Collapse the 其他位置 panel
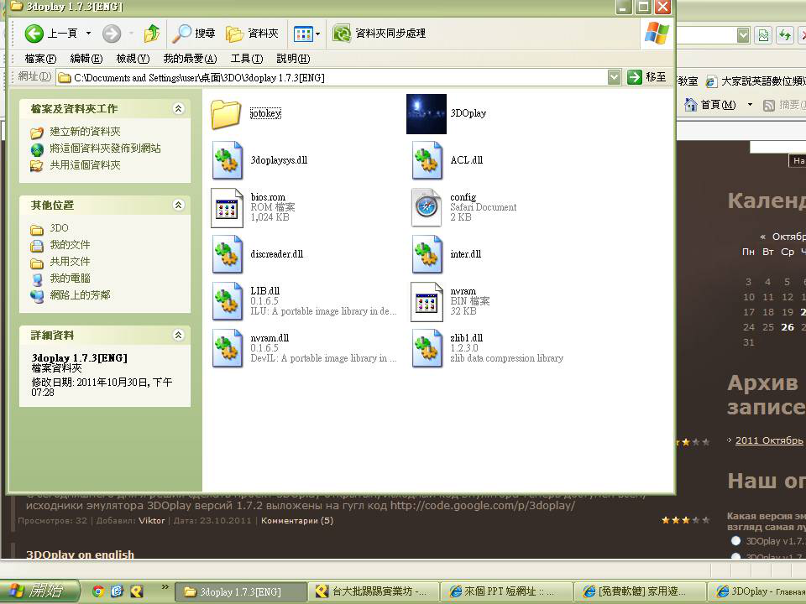Image resolution: width=806 pixels, height=604 pixels. click(x=178, y=205)
